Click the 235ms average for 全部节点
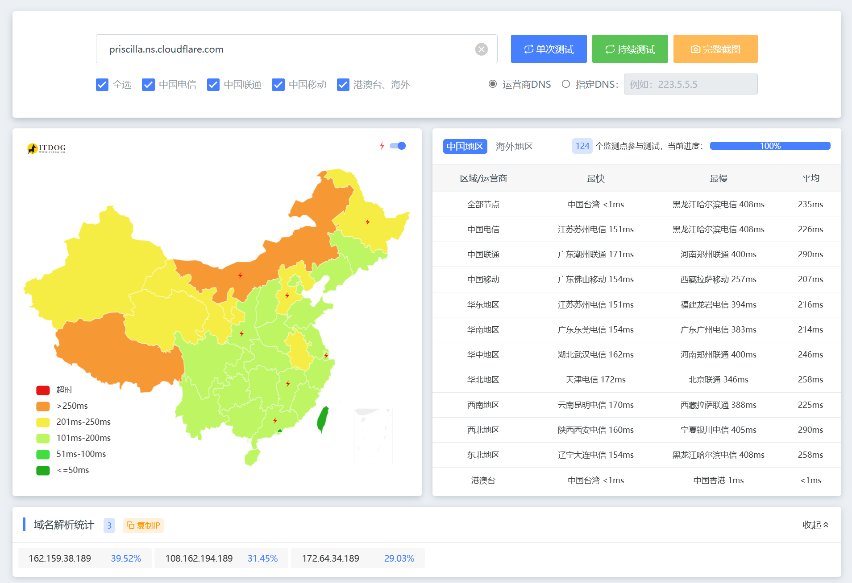852x583 pixels. click(x=810, y=204)
